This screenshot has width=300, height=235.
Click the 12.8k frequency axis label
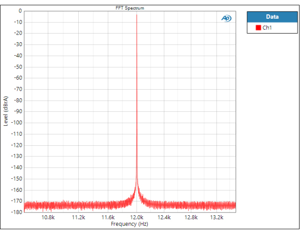192,217
